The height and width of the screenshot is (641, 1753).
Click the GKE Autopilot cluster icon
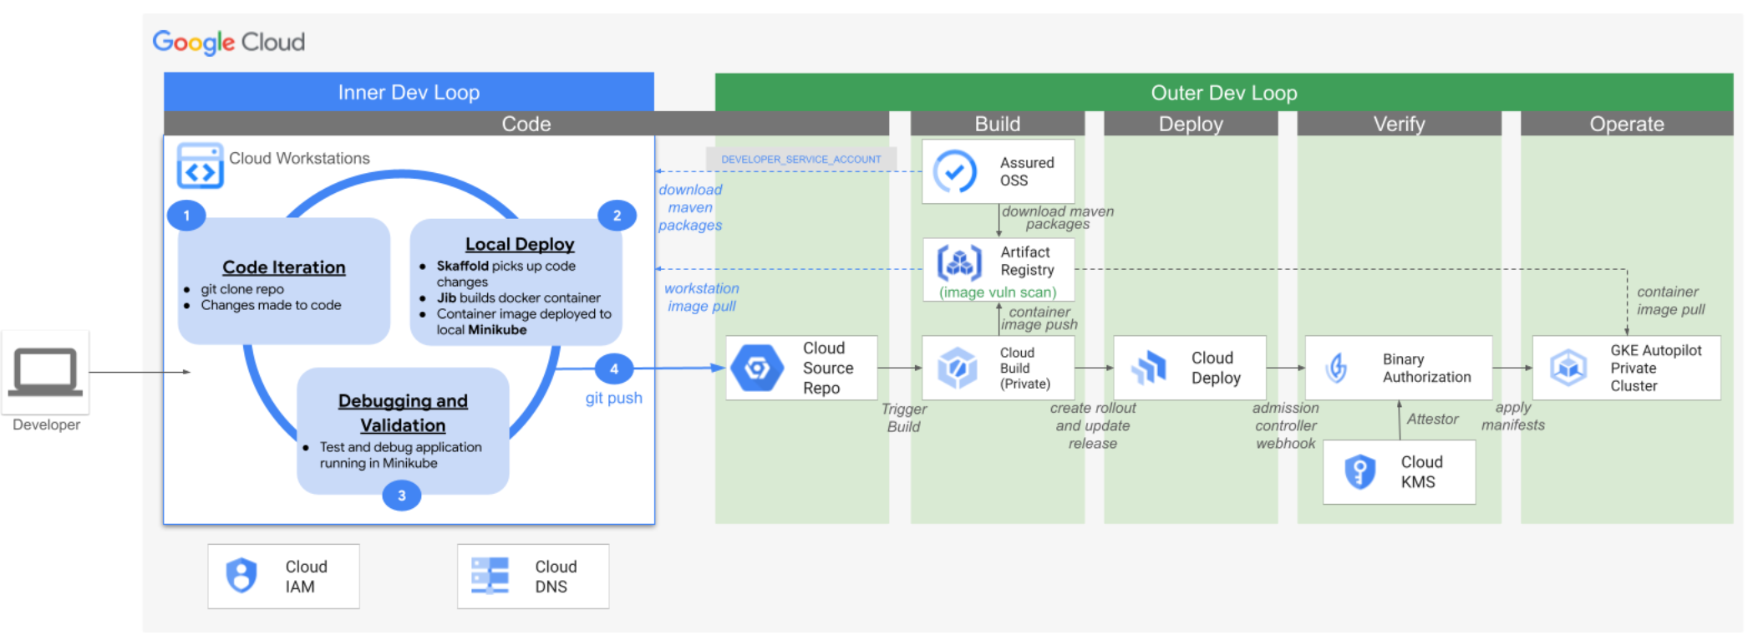point(1568,368)
